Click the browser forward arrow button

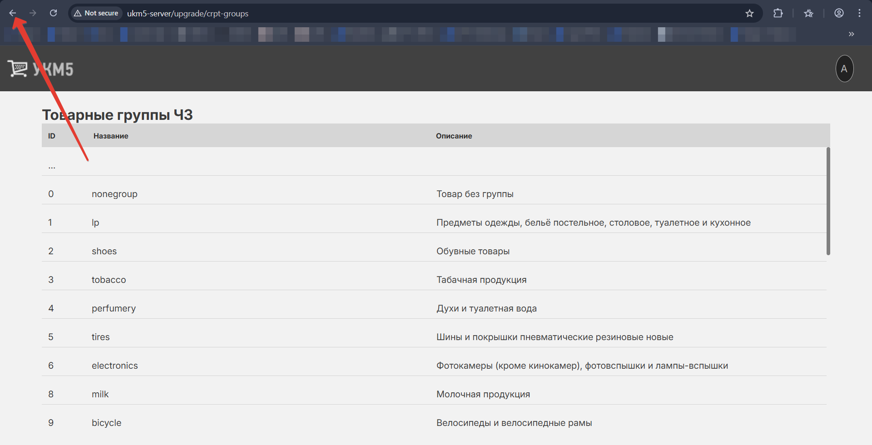pos(33,13)
